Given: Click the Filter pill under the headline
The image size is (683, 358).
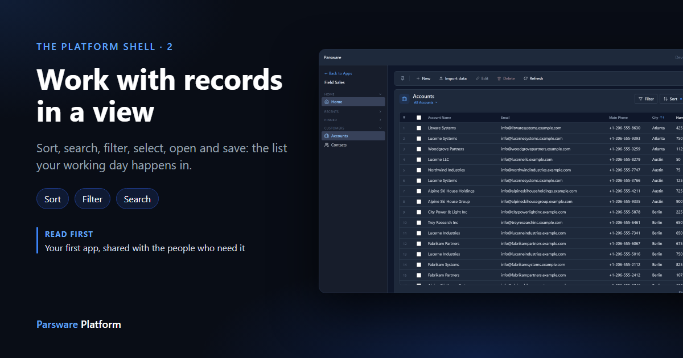Looking at the screenshot, I should [92, 199].
